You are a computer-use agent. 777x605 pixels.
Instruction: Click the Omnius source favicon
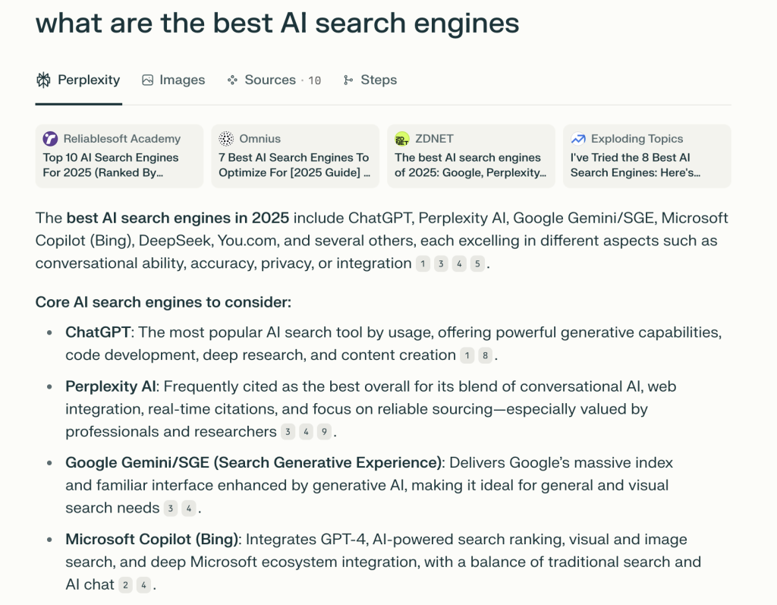point(226,139)
